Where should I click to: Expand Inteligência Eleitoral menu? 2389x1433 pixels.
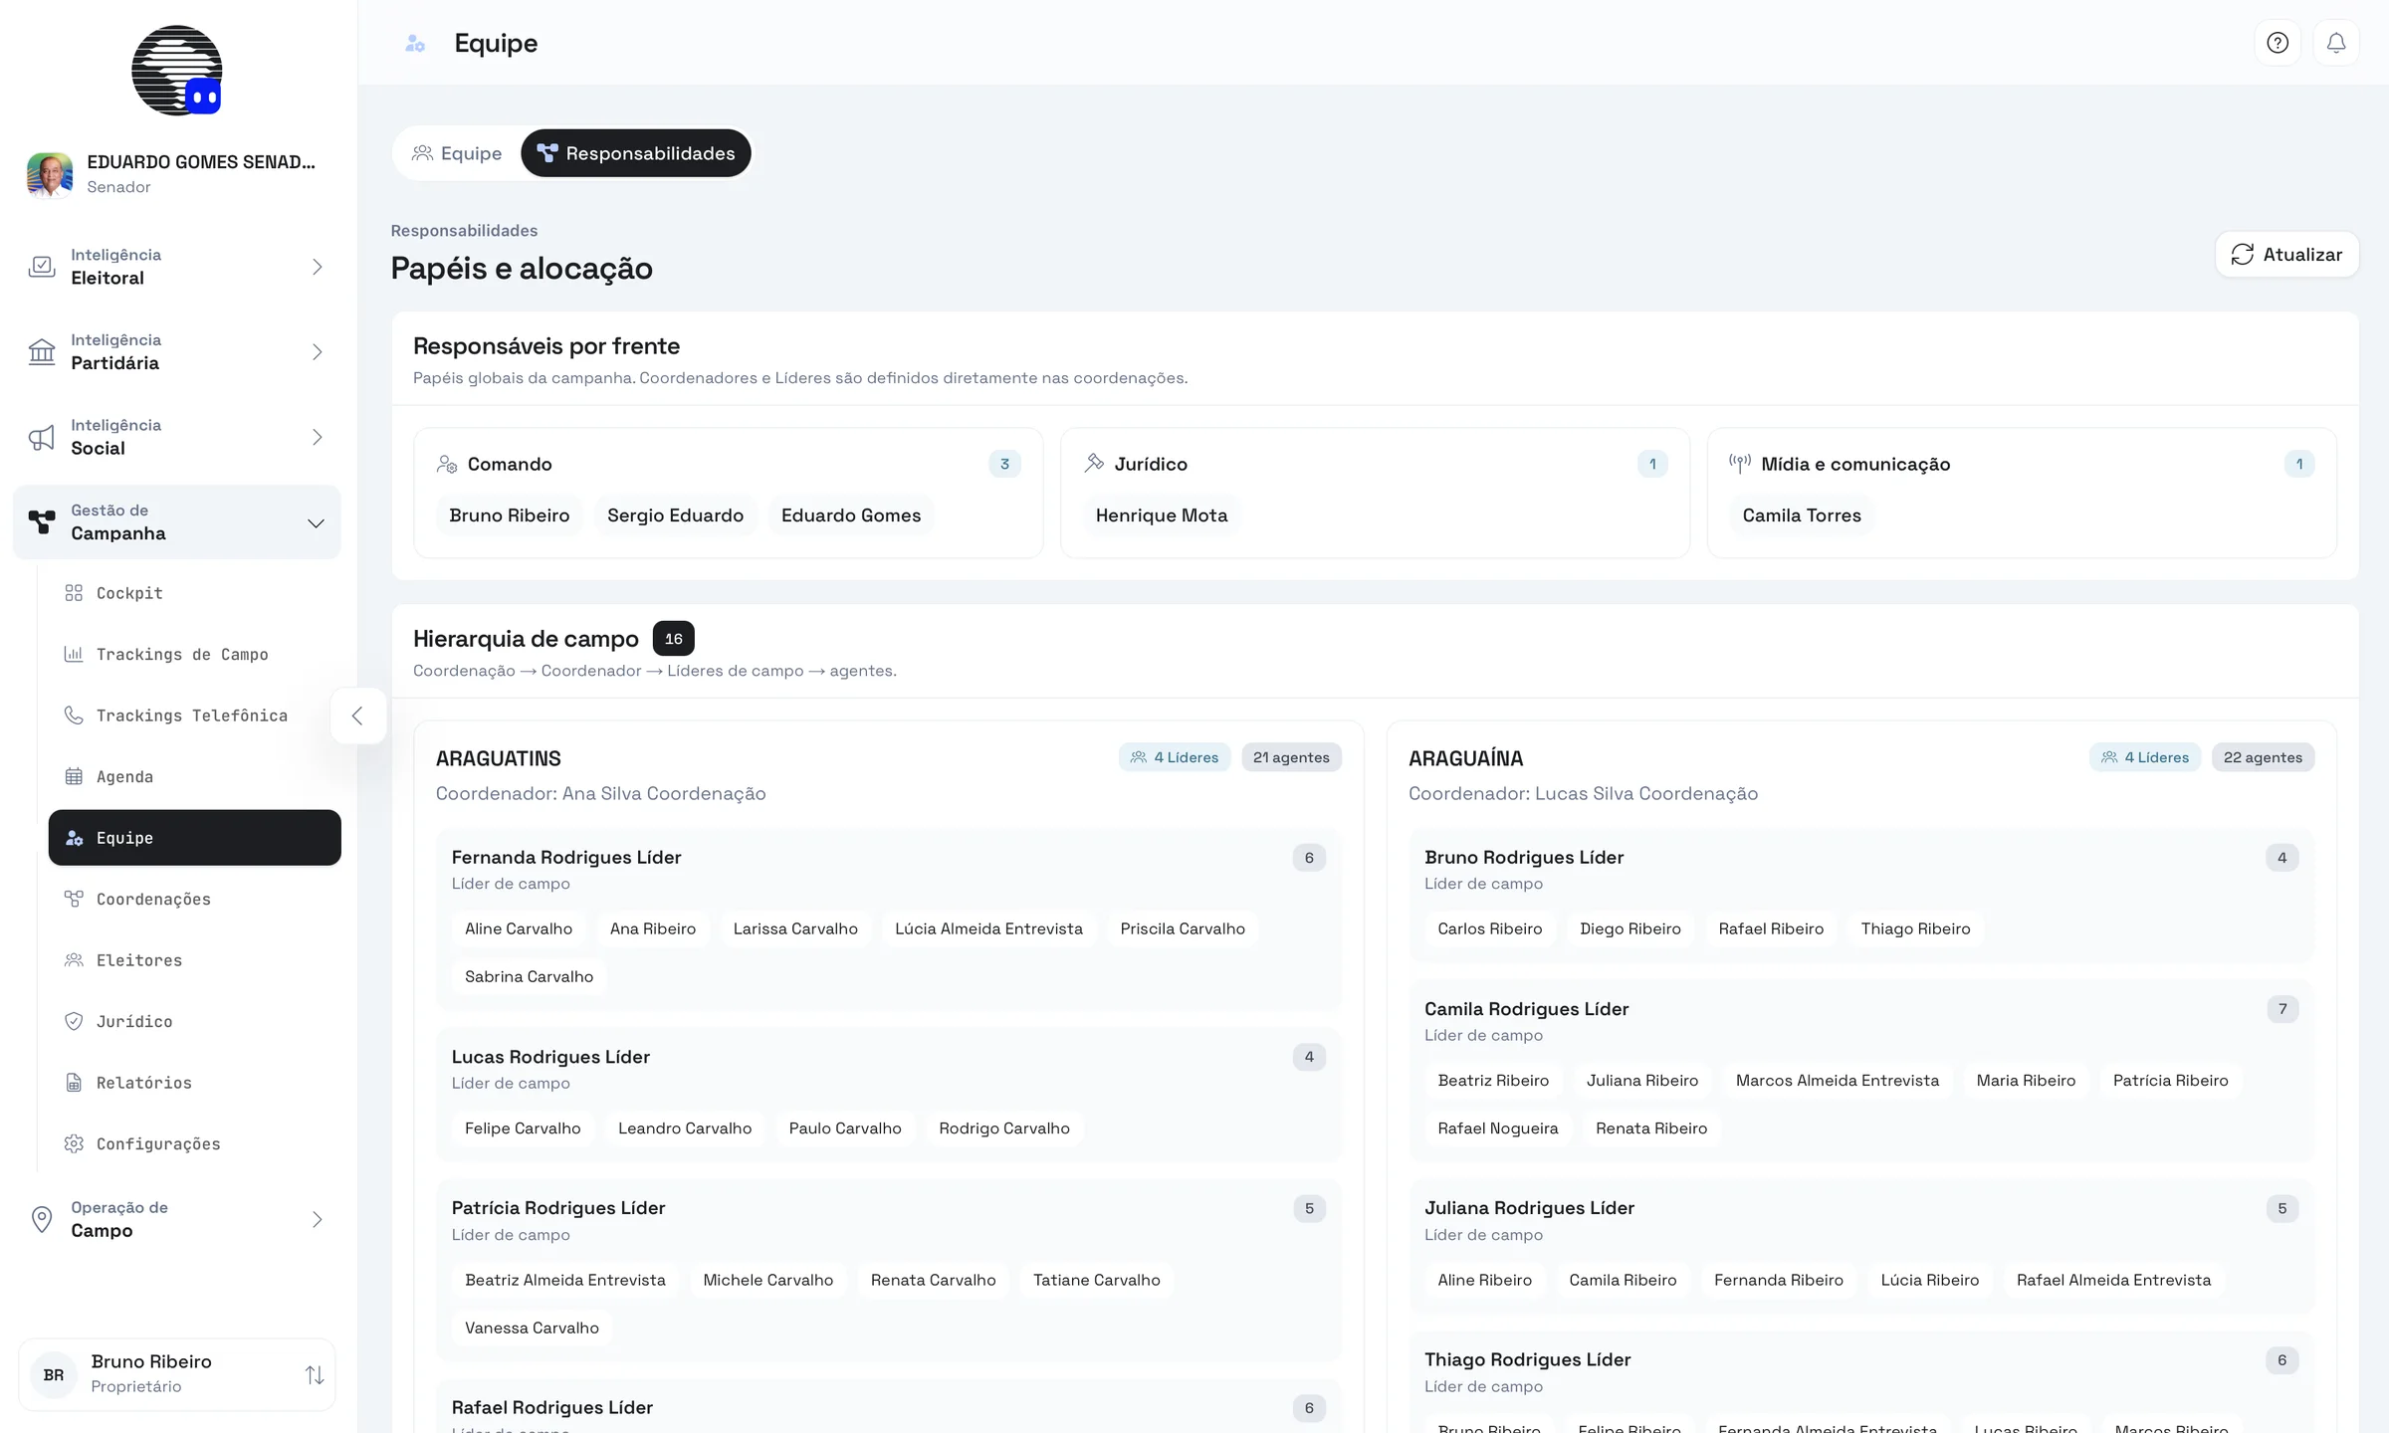[x=177, y=267]
